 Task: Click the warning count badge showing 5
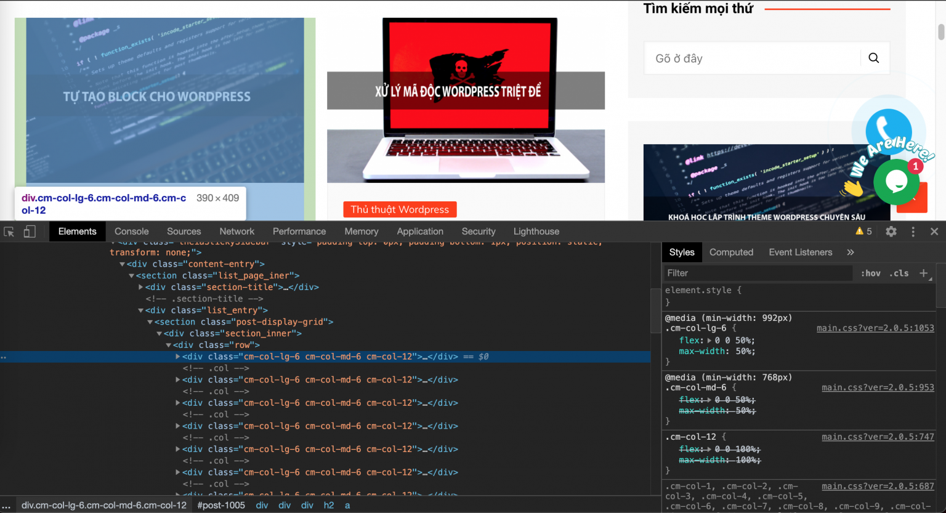pos(863,232)
